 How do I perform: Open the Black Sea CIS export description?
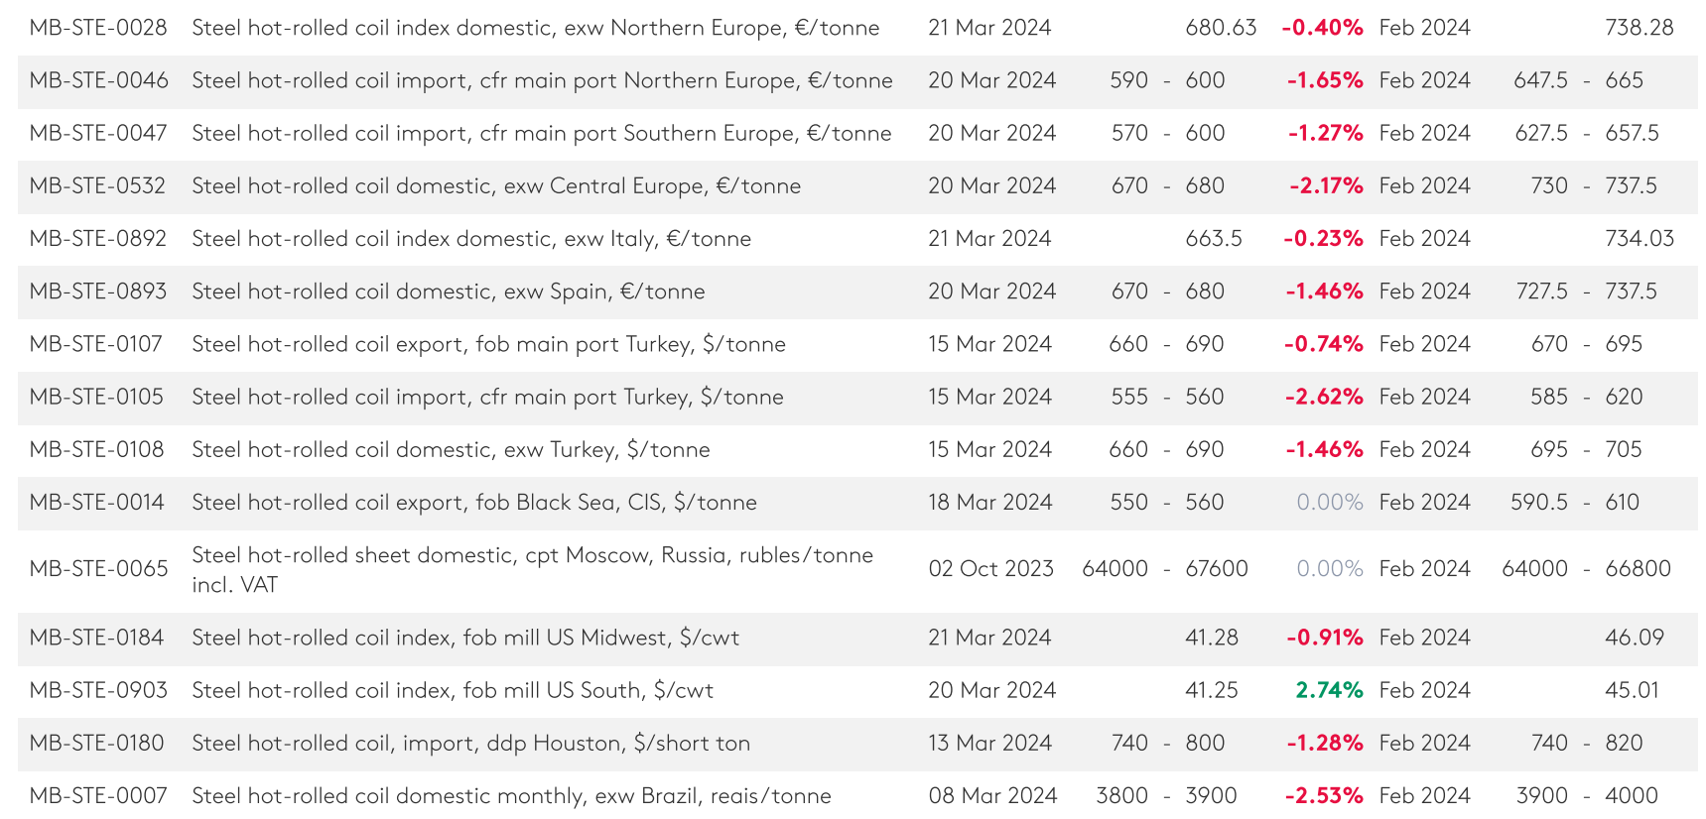[x=474, y=503]
